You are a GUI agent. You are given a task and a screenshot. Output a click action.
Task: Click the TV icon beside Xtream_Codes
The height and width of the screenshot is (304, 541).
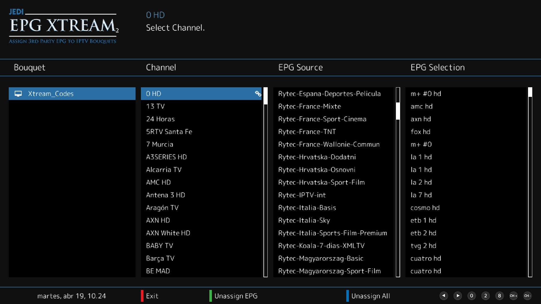coord(18,94)
